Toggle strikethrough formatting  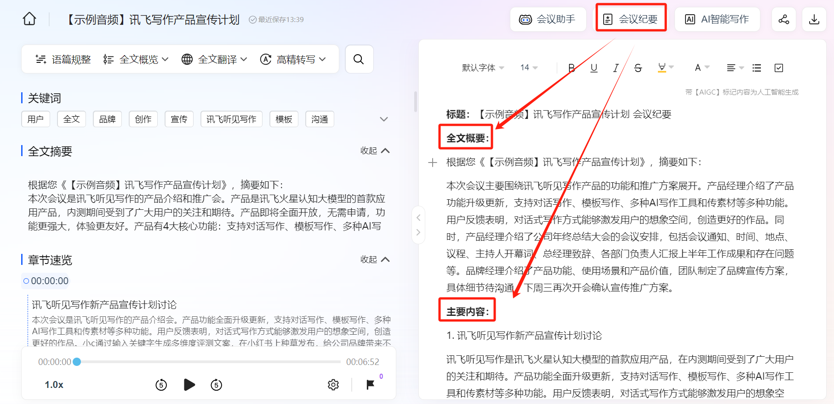tap(638, 68)
